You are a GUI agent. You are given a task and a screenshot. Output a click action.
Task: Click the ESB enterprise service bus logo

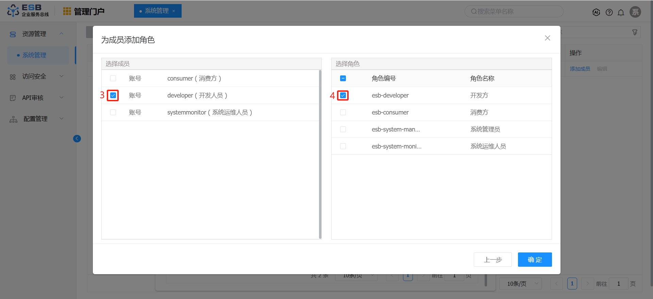tap(28, 11)
